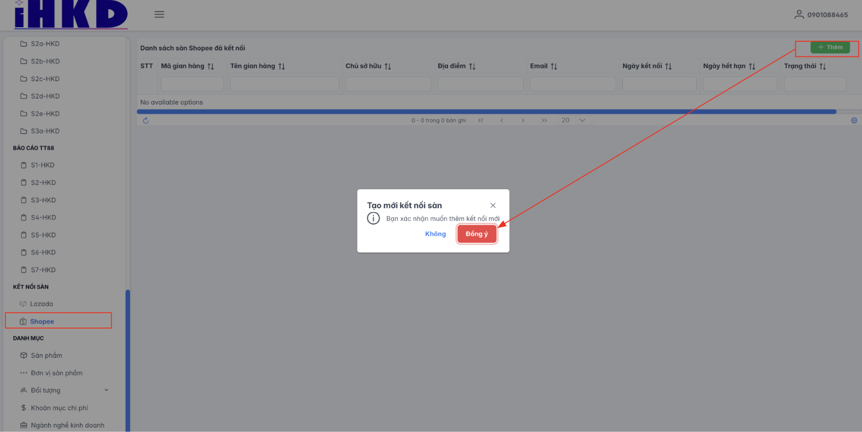This screenshot has height=432, width=862.
Task: Sort by Ngày kết nối column arrows
Action: point(668,67)
